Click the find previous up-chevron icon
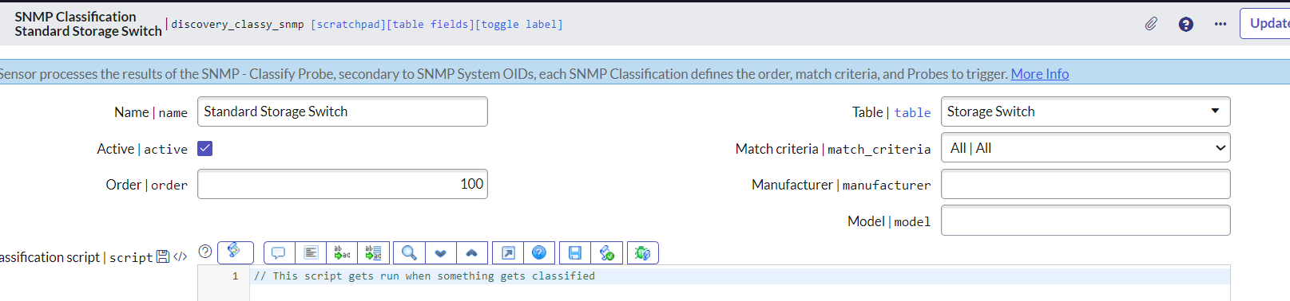The height and width of the screenshot is (301, 1290). [471, 253]
